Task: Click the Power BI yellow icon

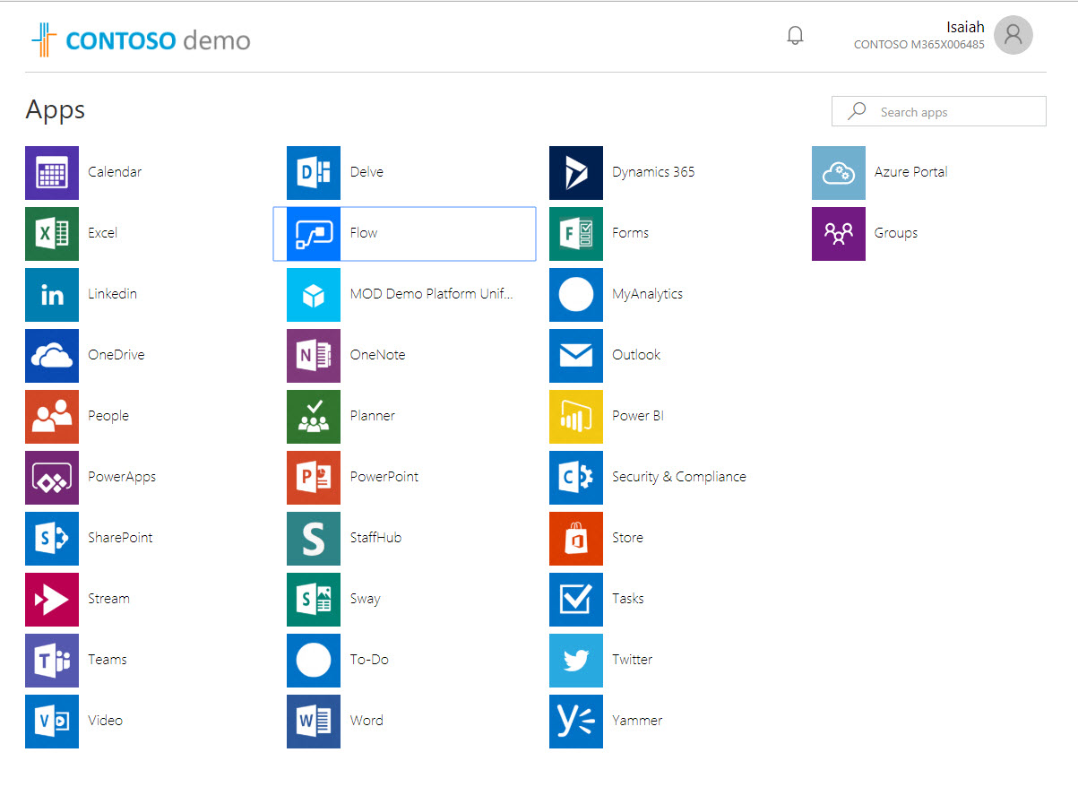Action: [576, 417]
